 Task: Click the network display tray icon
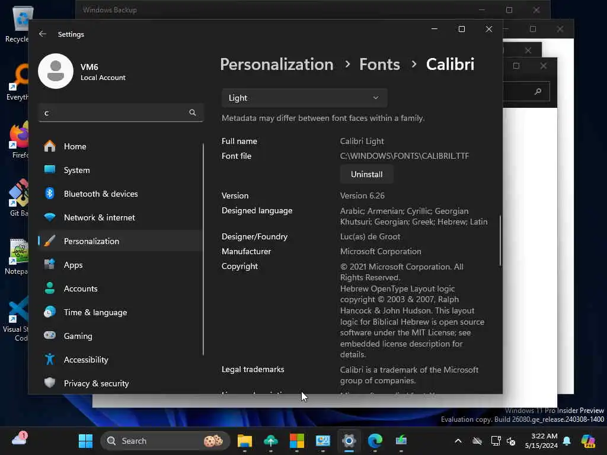[496, 441]
